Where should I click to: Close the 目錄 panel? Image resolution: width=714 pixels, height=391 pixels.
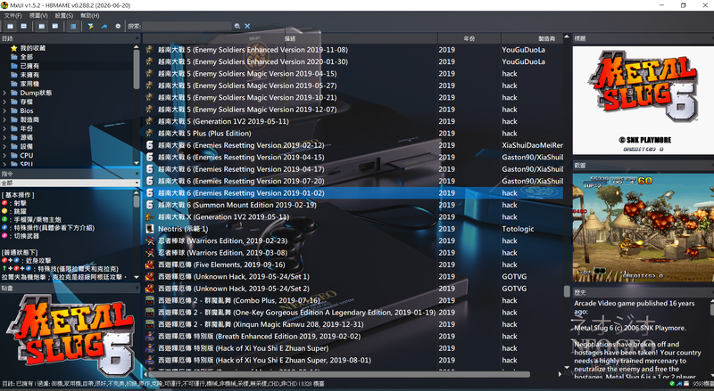[137, 38]
